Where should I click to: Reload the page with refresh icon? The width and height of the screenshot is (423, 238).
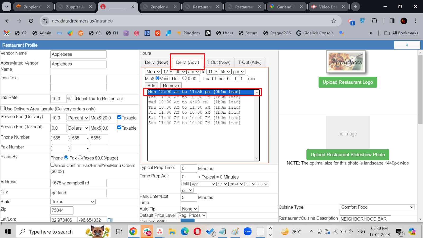click(31, 21)
